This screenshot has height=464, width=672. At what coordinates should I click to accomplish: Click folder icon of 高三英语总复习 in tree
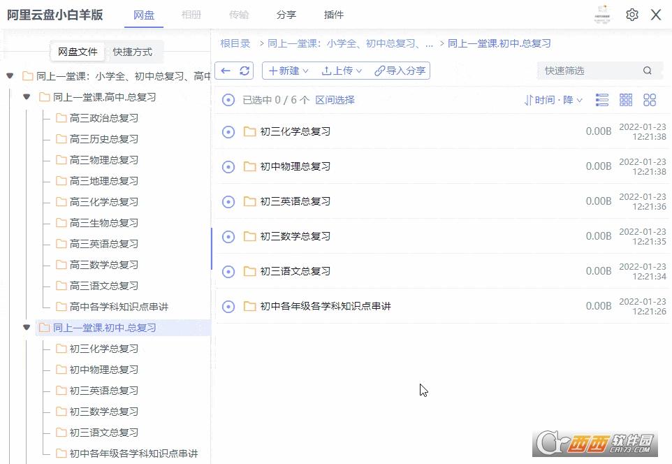click(x=61, y=244)
